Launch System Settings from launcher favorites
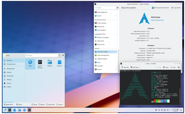The width and height of the screenshot is (185, 114). pyautogui.click(x=40, y=64)
